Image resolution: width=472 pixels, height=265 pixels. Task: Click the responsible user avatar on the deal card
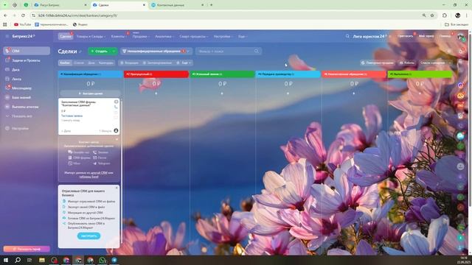coord(116,130)
